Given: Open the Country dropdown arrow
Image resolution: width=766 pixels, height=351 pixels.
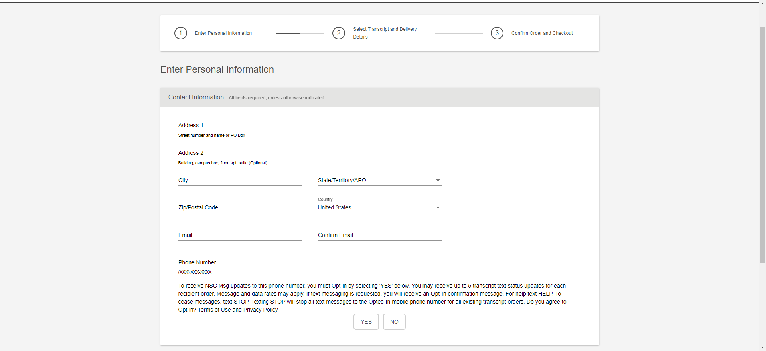Looking at the screenshot, I should point(438,208).
